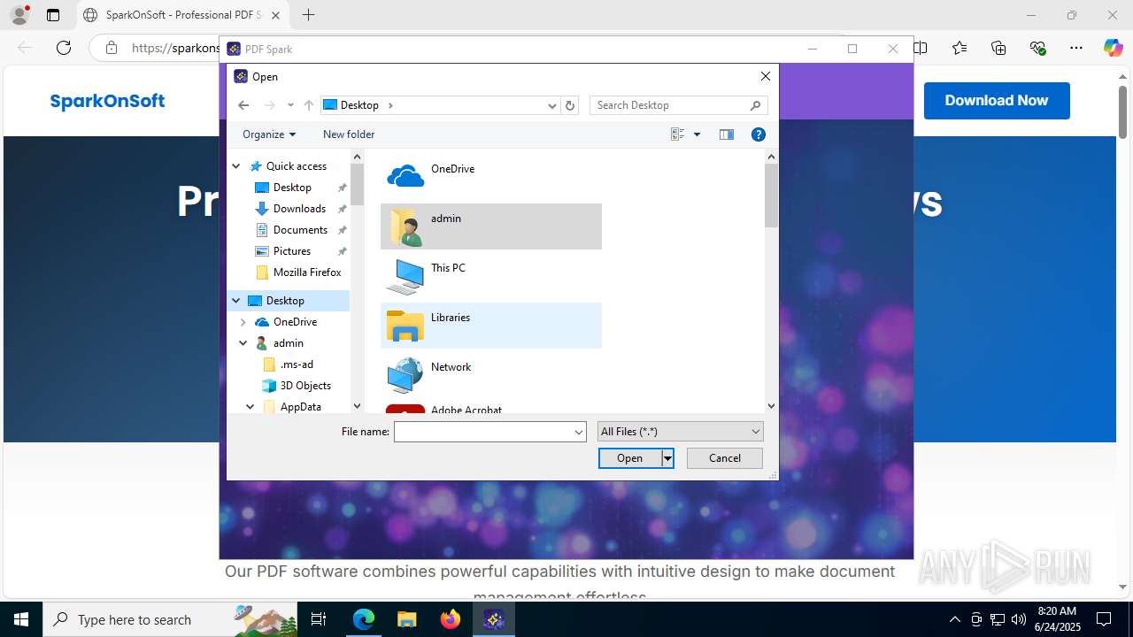Select the OneDrive cloud item in file list
This screenshot has height=637, width=1133.
tap(491, 177)
